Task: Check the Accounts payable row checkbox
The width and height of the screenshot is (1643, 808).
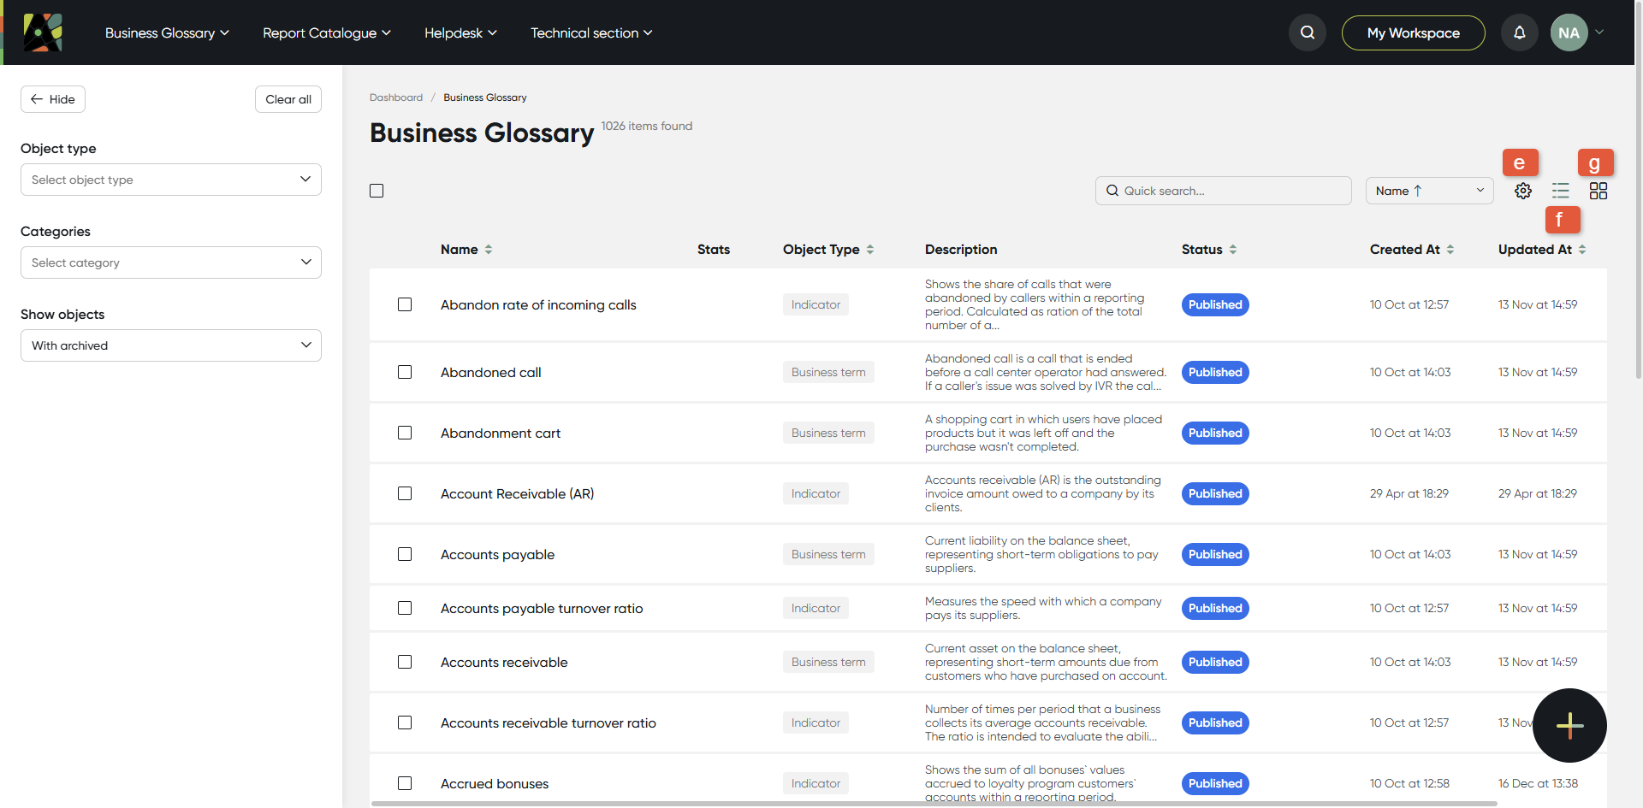Action: [x=405, y=554]
